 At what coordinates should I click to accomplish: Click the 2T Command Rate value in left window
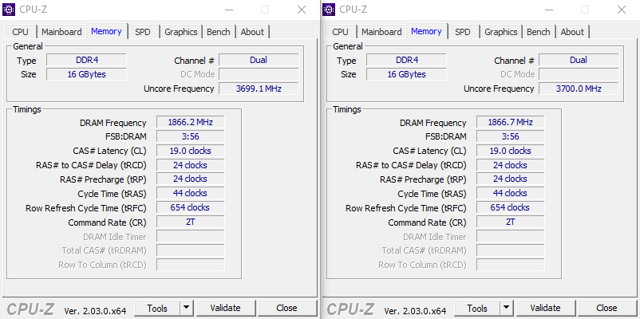click(191, 222)
